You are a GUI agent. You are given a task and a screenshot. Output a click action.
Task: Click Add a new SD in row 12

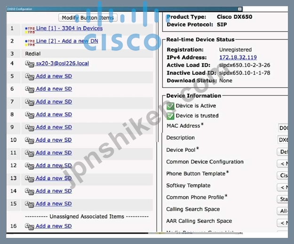(x=54, y=165)
